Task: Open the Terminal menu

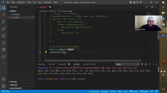Action: [x=47, y=2]
